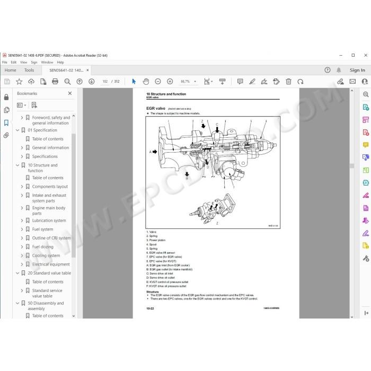Open the Engine main body parts bookmark
This screenshot has width=371, height=371.
pyautogui.click(x=49, y=210)
